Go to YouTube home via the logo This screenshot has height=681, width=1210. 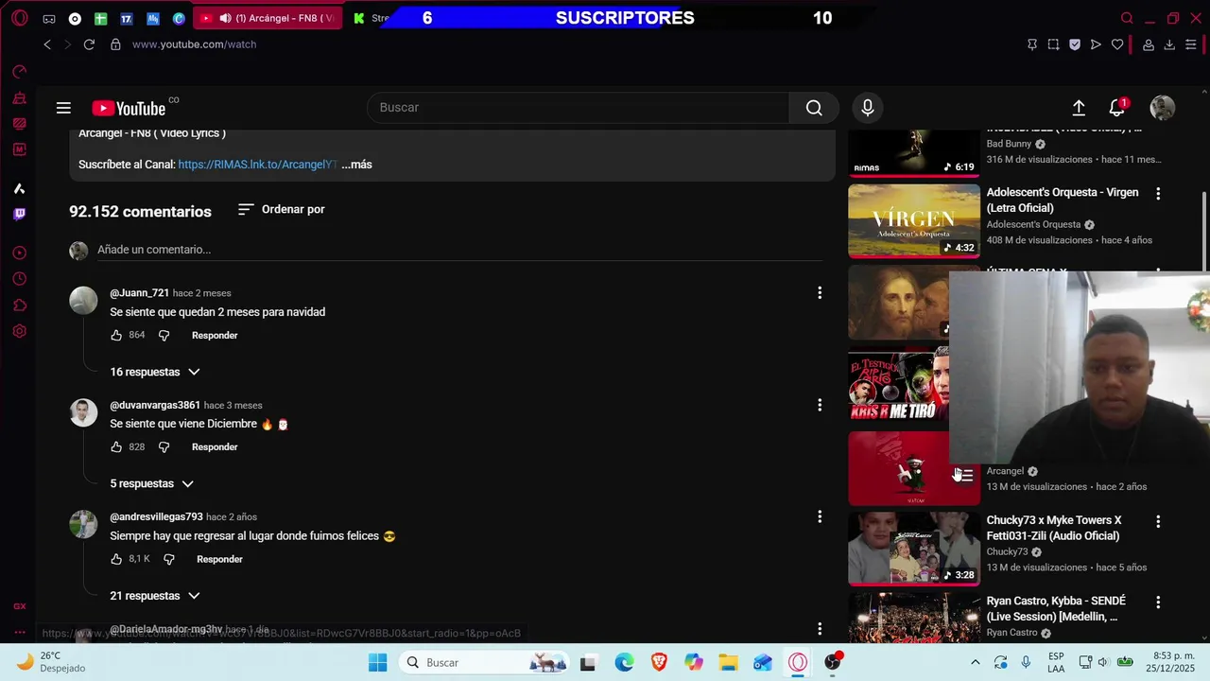pyautogui.click(x=130, y=108)
